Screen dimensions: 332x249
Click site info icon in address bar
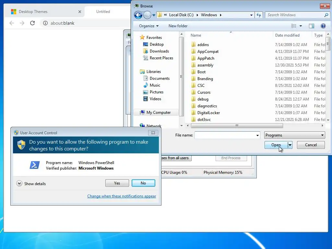click(45, 23)
